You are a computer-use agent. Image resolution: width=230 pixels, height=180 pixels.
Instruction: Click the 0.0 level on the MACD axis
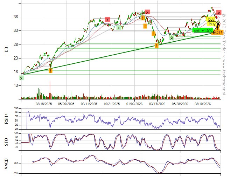tap(16, 164)
